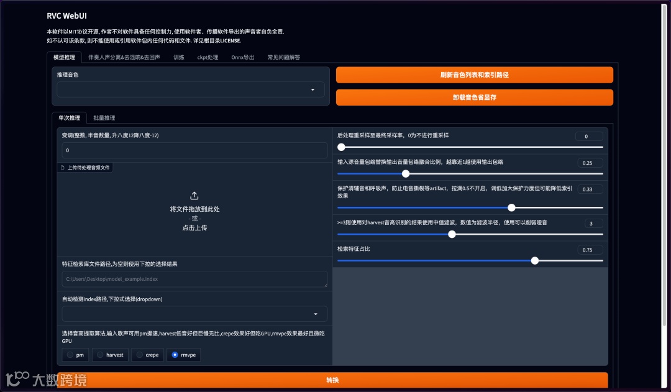Image resolution: width=671 pixels, height=392 pixels.
Task: Switch to the 模型推理 tab
Action: pyautogui.click(x=64, y=57)
